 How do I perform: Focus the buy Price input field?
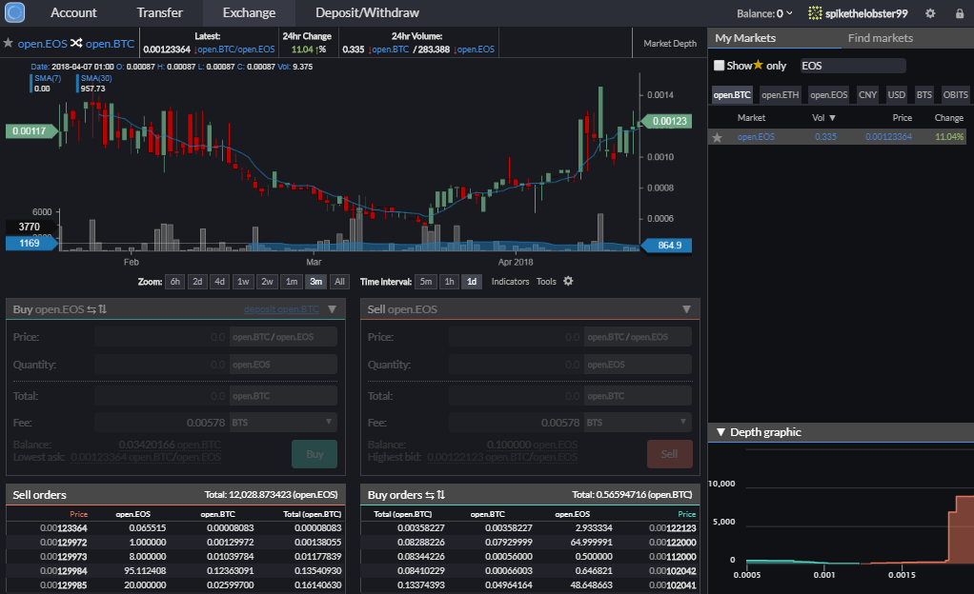(161, 337)
